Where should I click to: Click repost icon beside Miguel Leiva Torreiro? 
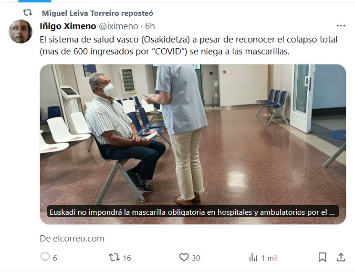coord(28,12)
